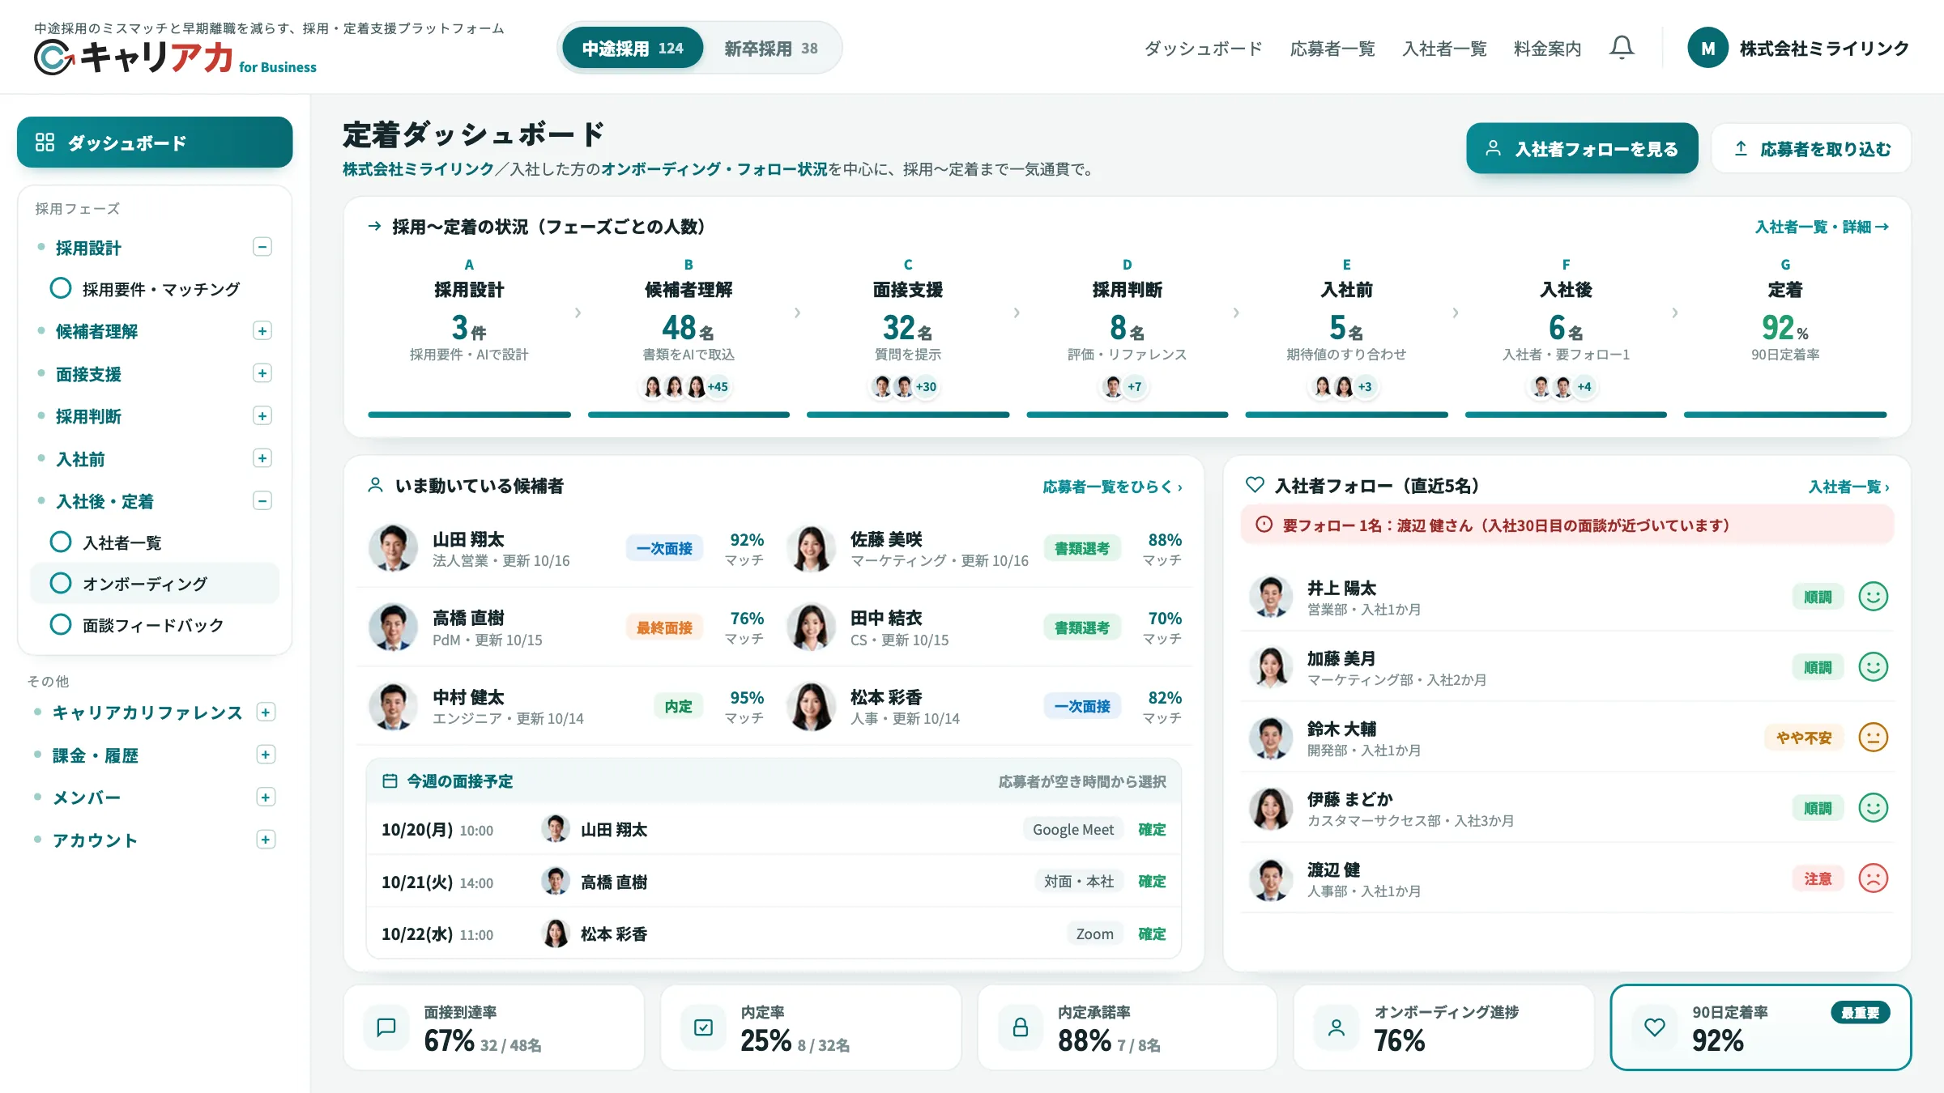Viewport: 1944px width, 1093px height.
Task: Open interview row 10/21(火) 高橋 直樹
Action: pos(774,881)
